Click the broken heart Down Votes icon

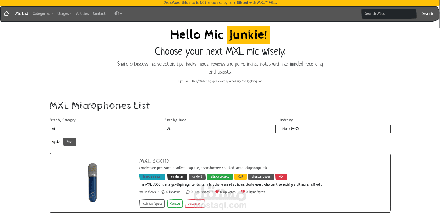(x=243, y=192)
